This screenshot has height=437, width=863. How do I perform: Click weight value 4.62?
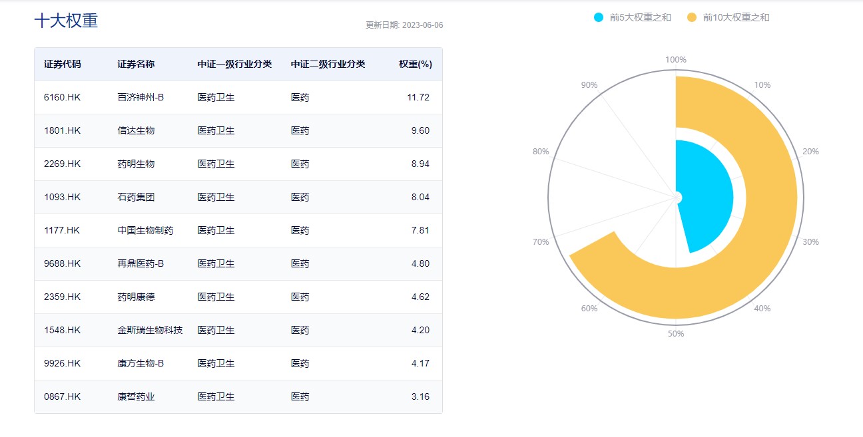420,297
